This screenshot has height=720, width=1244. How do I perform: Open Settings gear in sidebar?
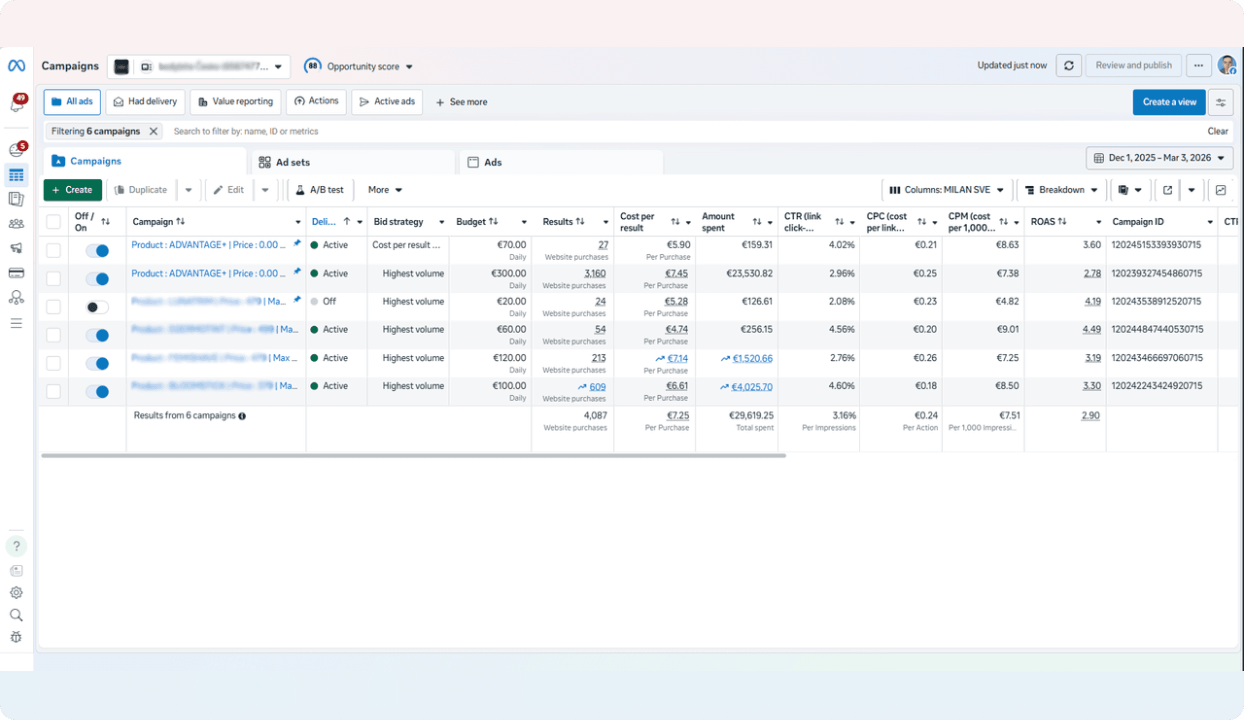16,592
